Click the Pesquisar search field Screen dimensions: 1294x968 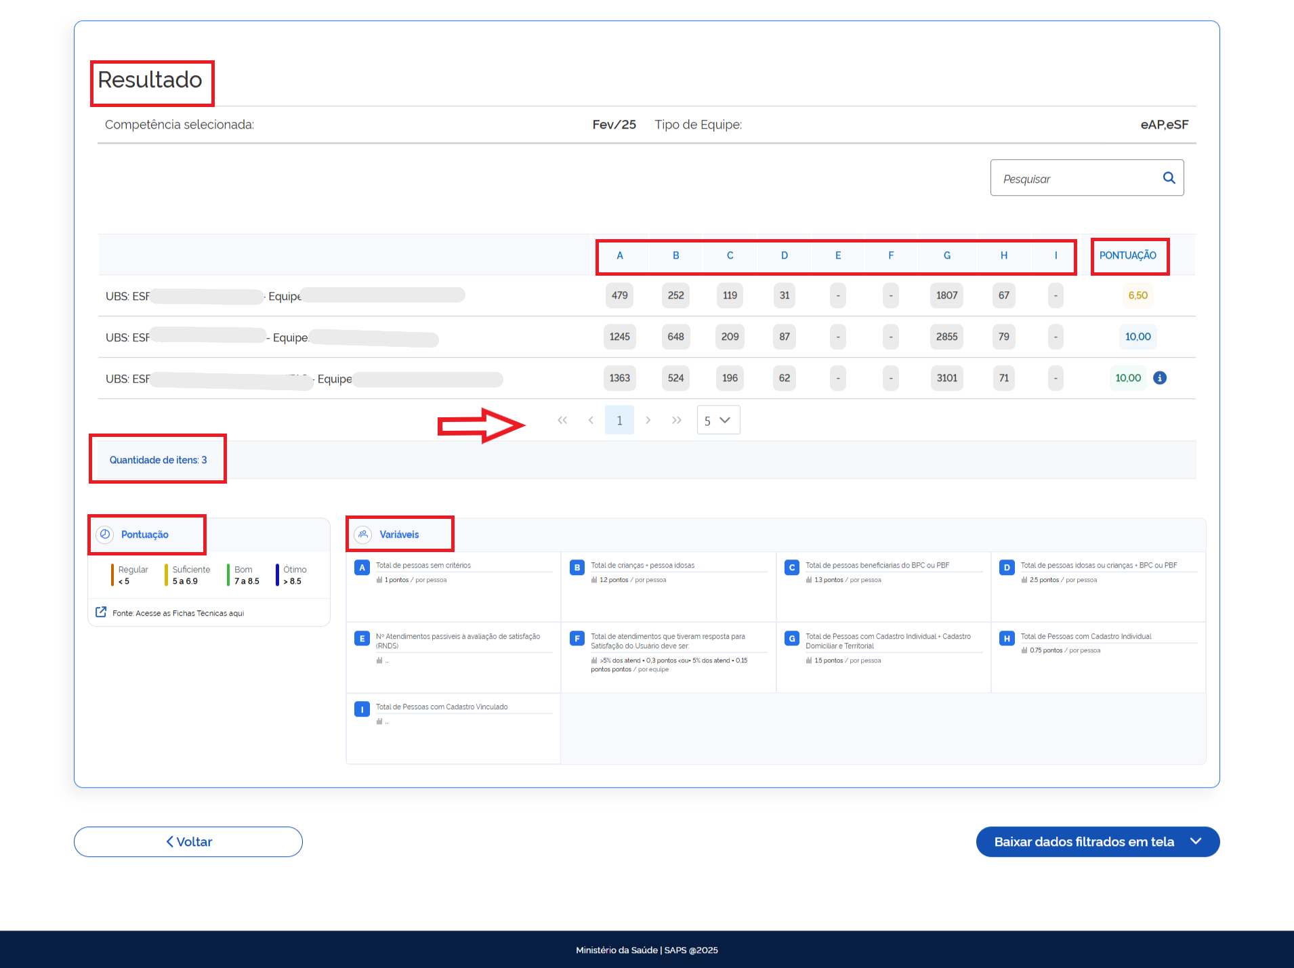pos(1077,179)
